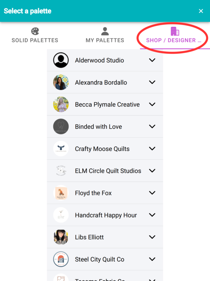Viewport: 210px width, 281px height.
Task: Switch to the Solid Palettes tab
Action: (x=35, y=40)
